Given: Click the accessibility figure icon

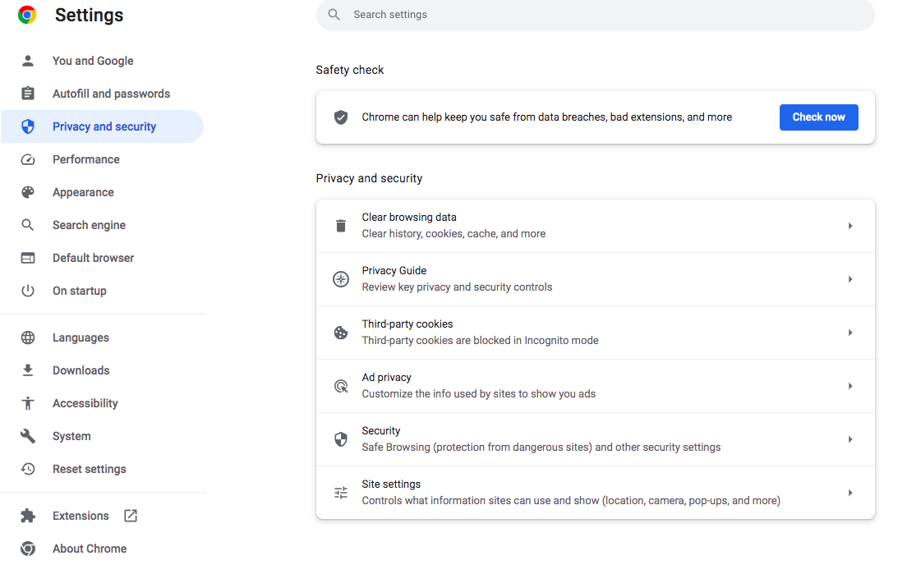Looking at the screenshot, I should click(28, 403).
